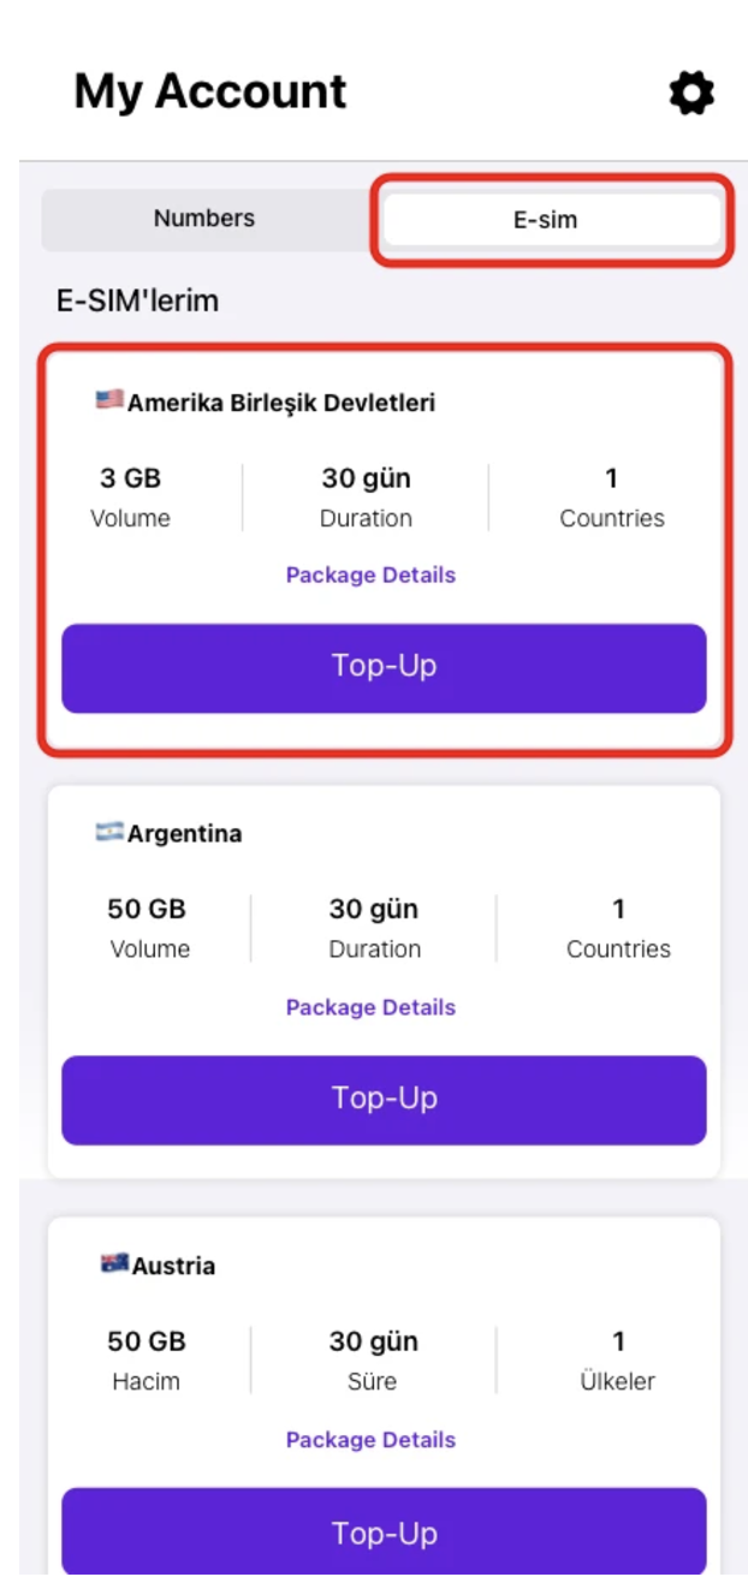The image size is (748, 1577).
Task: Tap the Argentina flag icon
Action: (109, 831)
